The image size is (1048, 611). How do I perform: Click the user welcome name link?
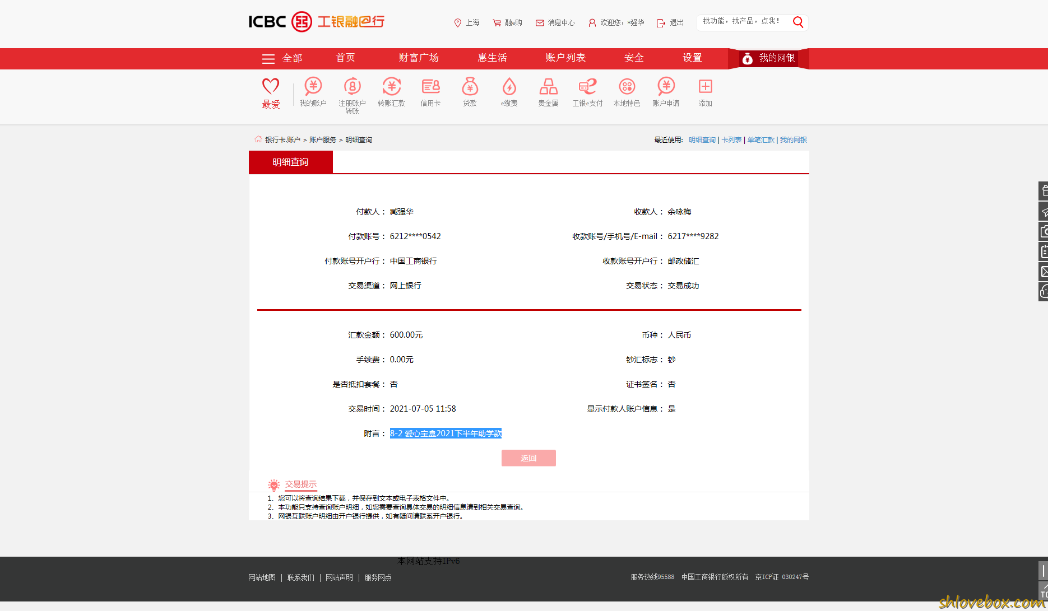[x=616, y=22]
